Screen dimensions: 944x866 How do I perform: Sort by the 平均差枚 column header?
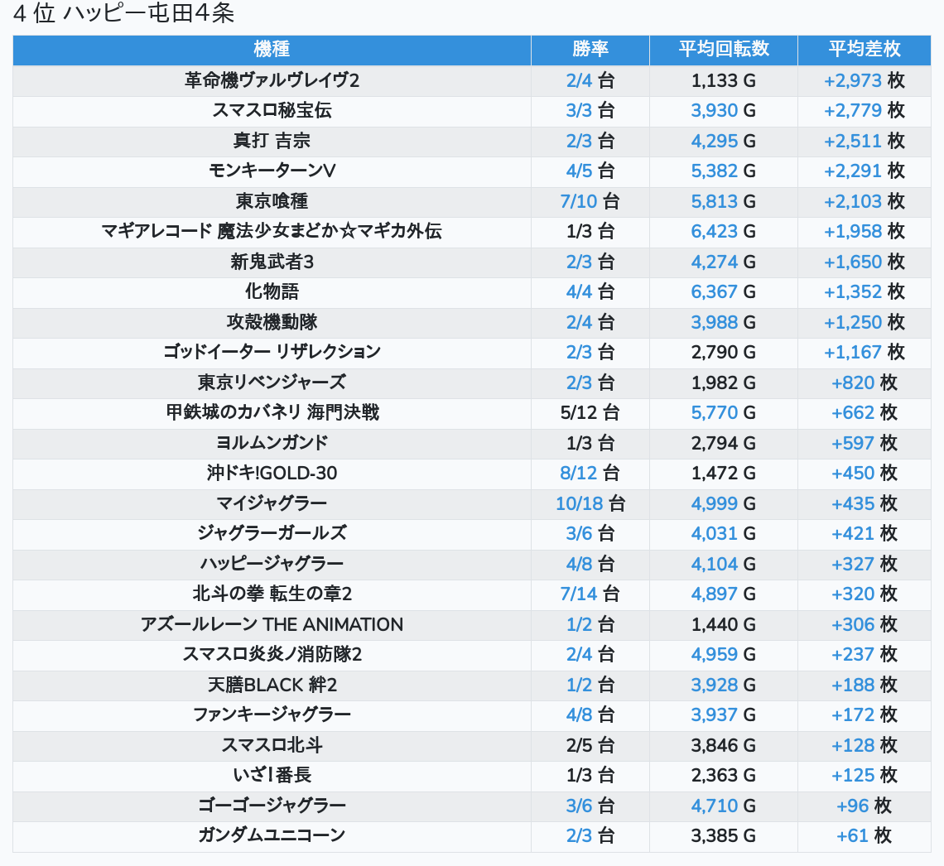tap(864, 50)
